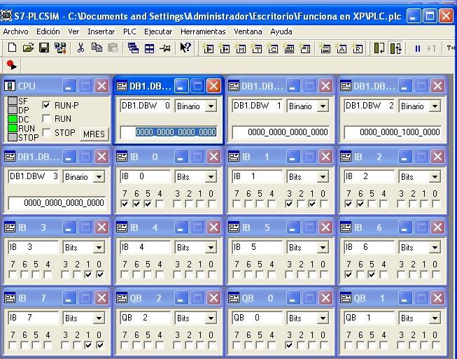Screen dimensions: 457x359
Task: Click the accumulators 'A' insert icon
Action: coord(342,48)
